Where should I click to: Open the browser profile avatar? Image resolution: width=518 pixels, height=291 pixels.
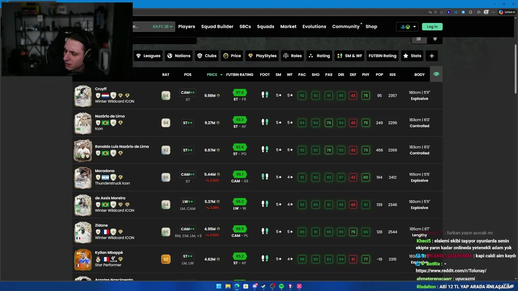486,12
